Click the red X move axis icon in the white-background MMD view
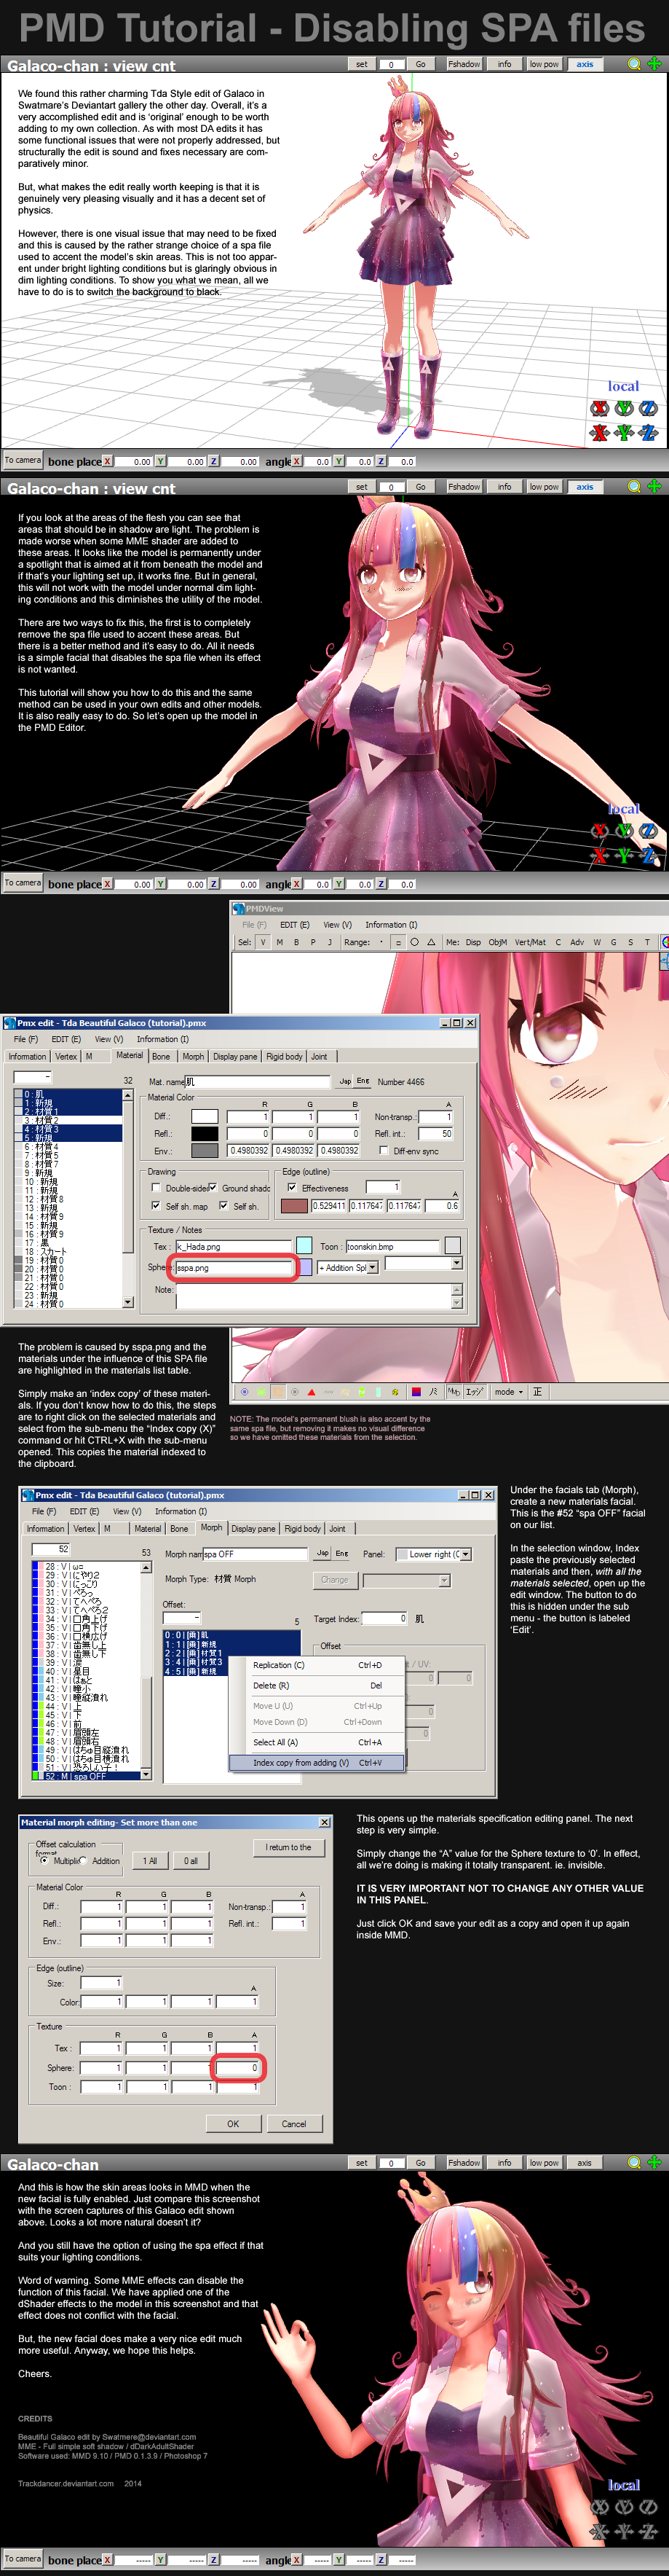669x2576 pixels. (599, 433)
